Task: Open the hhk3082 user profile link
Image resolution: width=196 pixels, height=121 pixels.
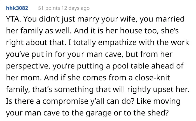Action: tap(17, 8)
